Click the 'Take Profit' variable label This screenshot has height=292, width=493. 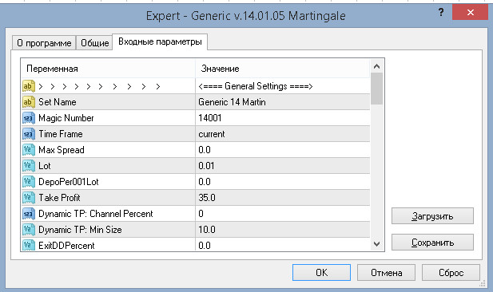pos(59,198)
